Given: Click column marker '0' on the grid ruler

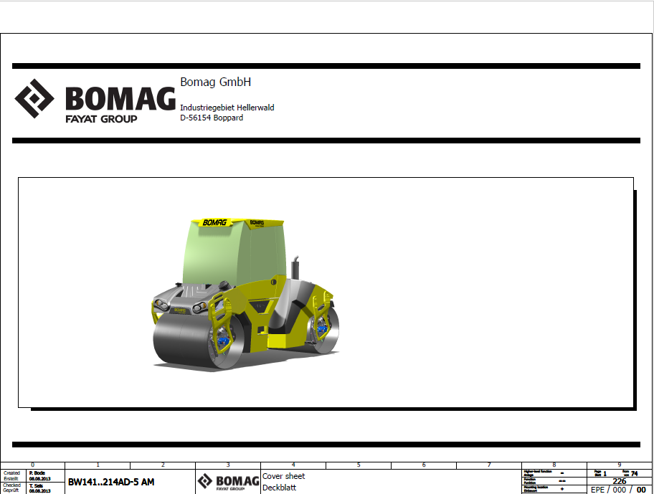Looking at the screenshot, I should 32,465.
